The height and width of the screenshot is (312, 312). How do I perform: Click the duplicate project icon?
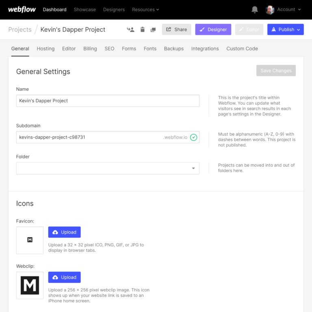[153, 30]
